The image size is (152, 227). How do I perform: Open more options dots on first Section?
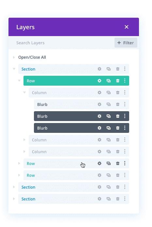pos(125,69)
